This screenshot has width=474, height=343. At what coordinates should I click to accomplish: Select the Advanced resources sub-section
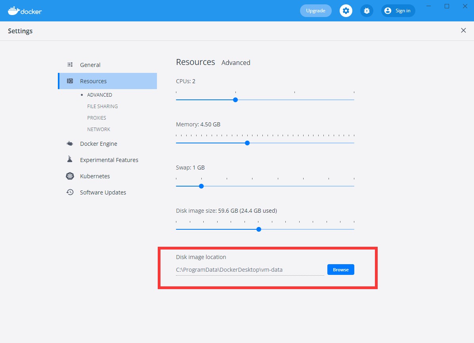99,95
